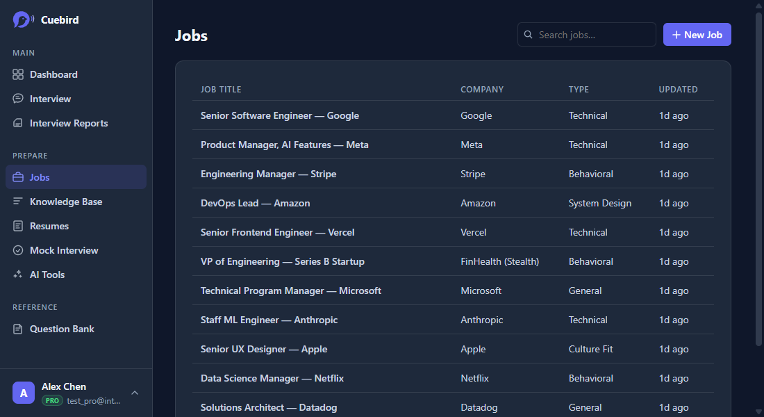The height and width of the screenshot is (417, 764).
Task: Click the Question Bank file icon
Action: click(18, 329)
